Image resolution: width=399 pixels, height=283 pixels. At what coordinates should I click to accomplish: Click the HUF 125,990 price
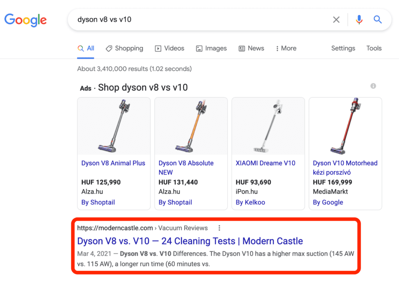[101, 182]
